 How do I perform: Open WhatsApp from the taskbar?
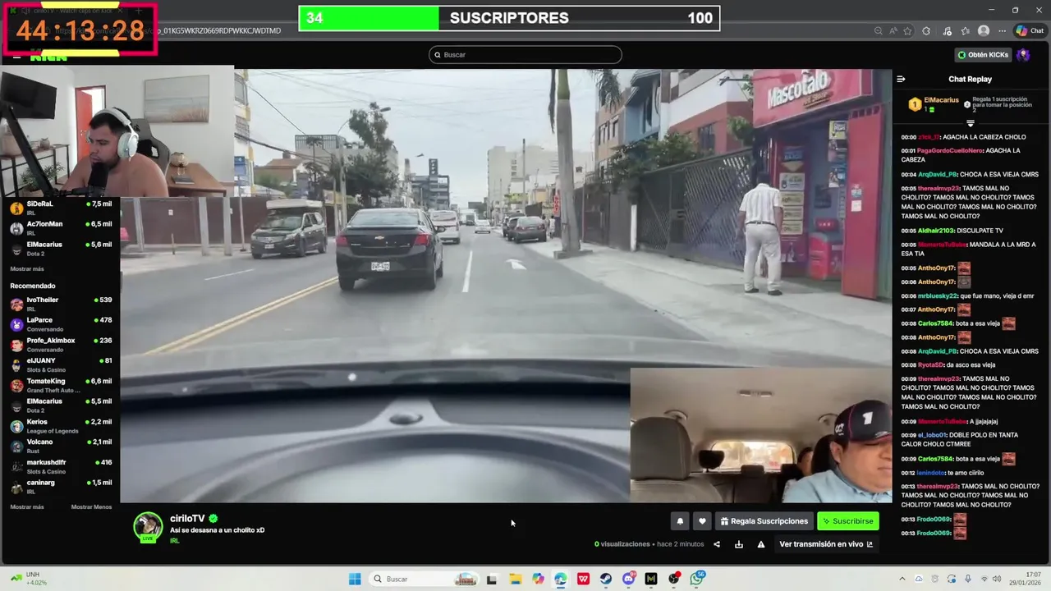tap(697, 579)
